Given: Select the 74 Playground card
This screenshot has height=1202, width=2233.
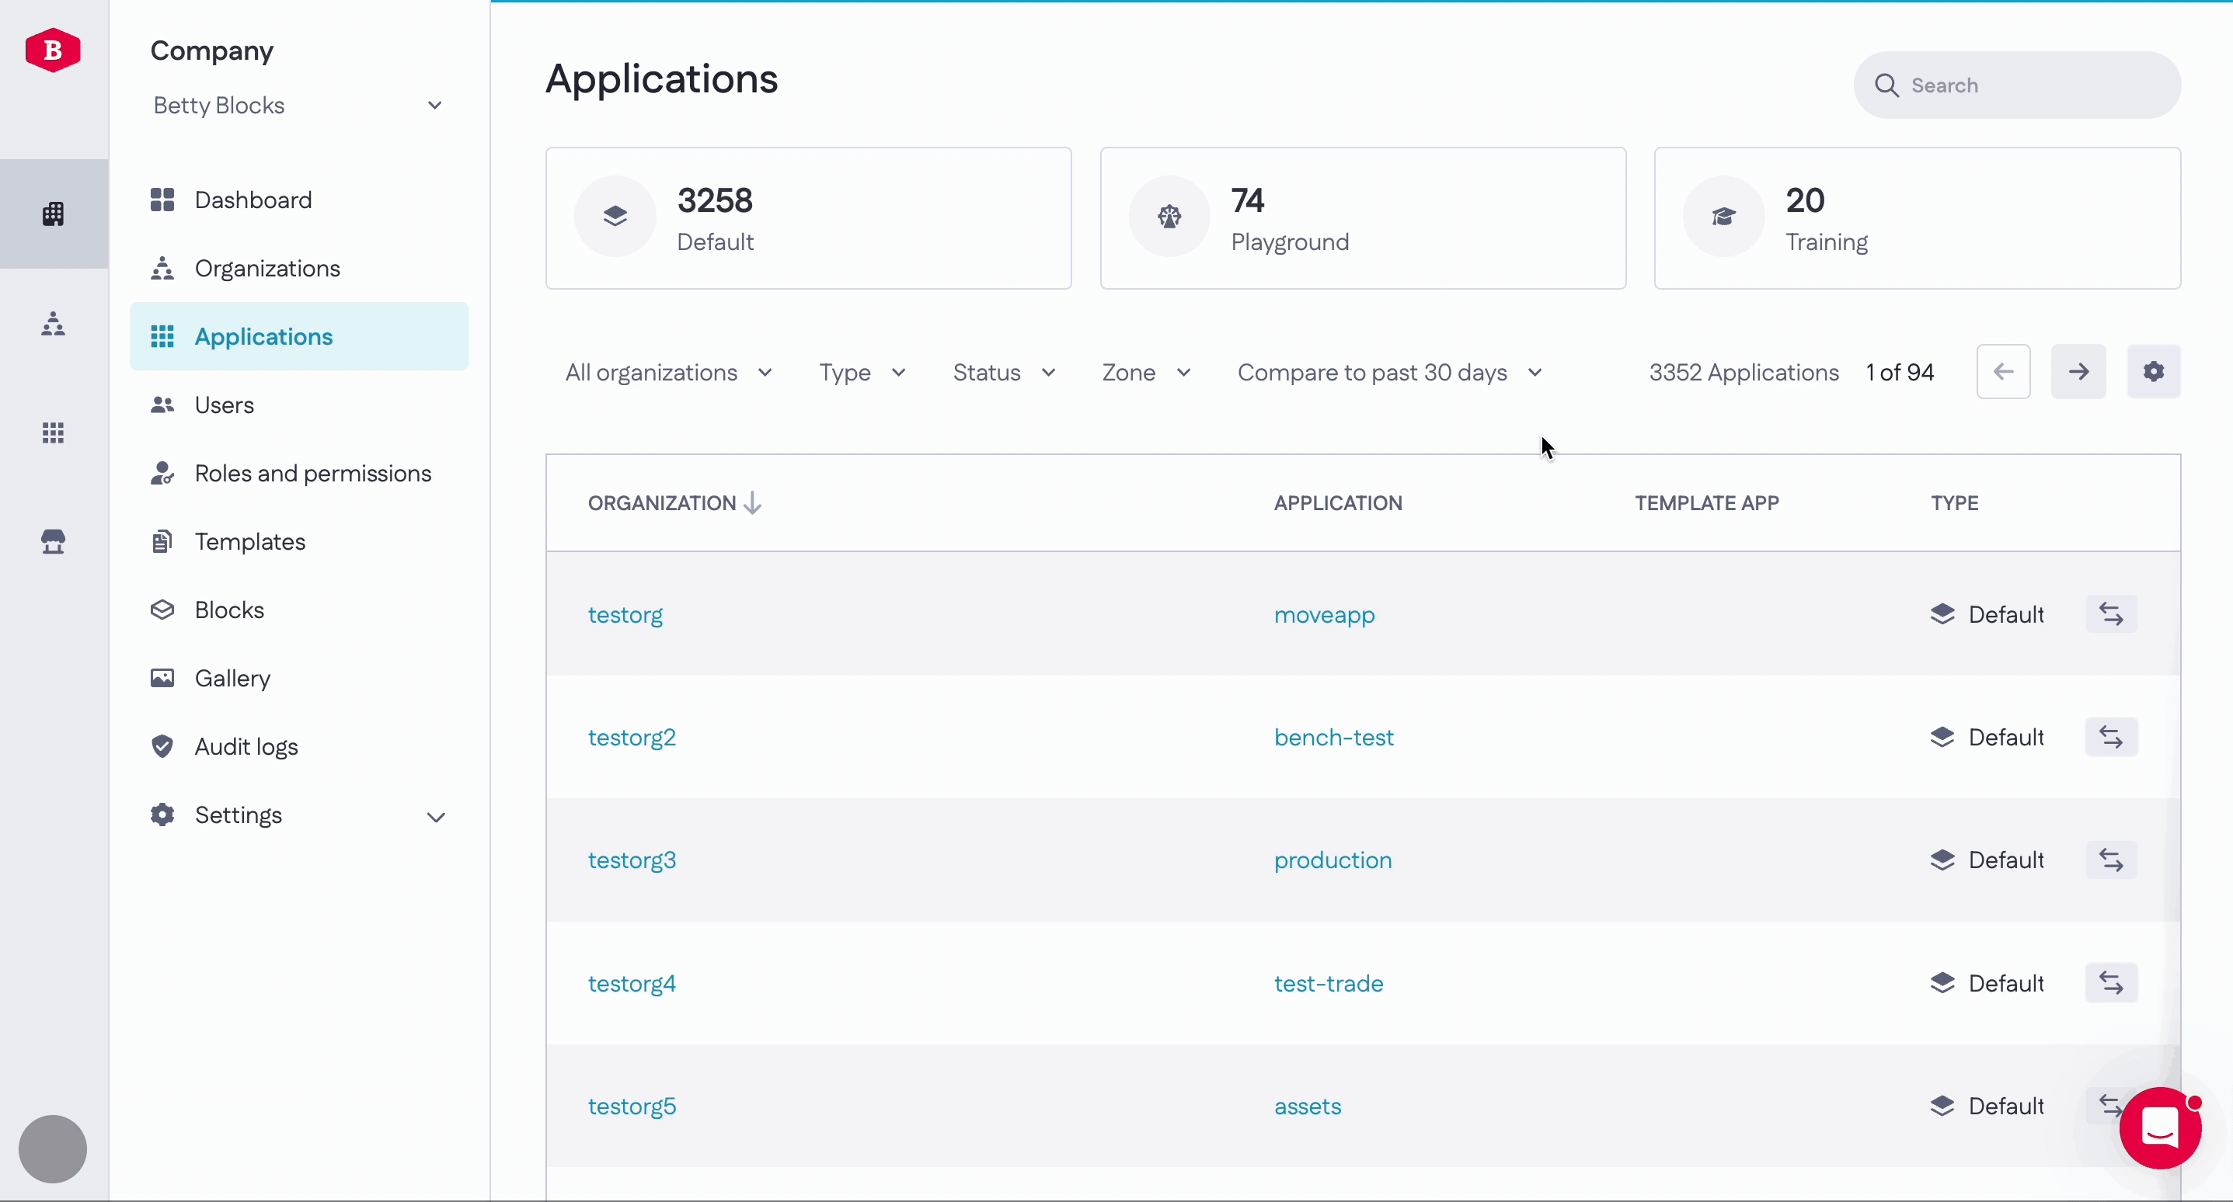Looking at the screenshot, I should pos(1363,218).
